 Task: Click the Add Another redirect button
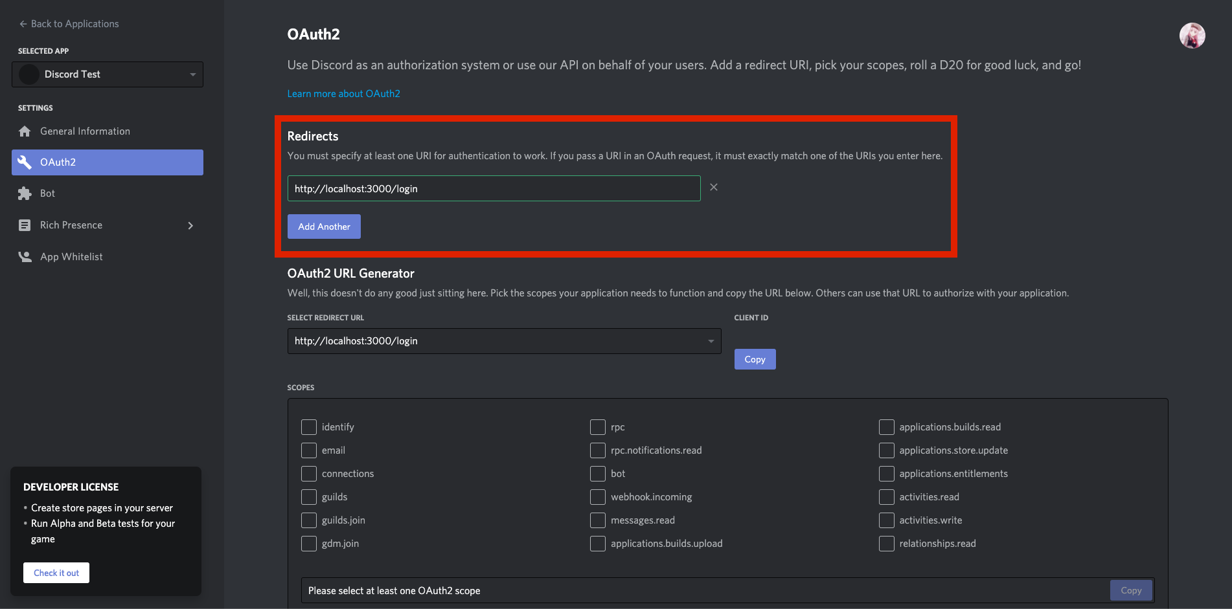point(324,227)
